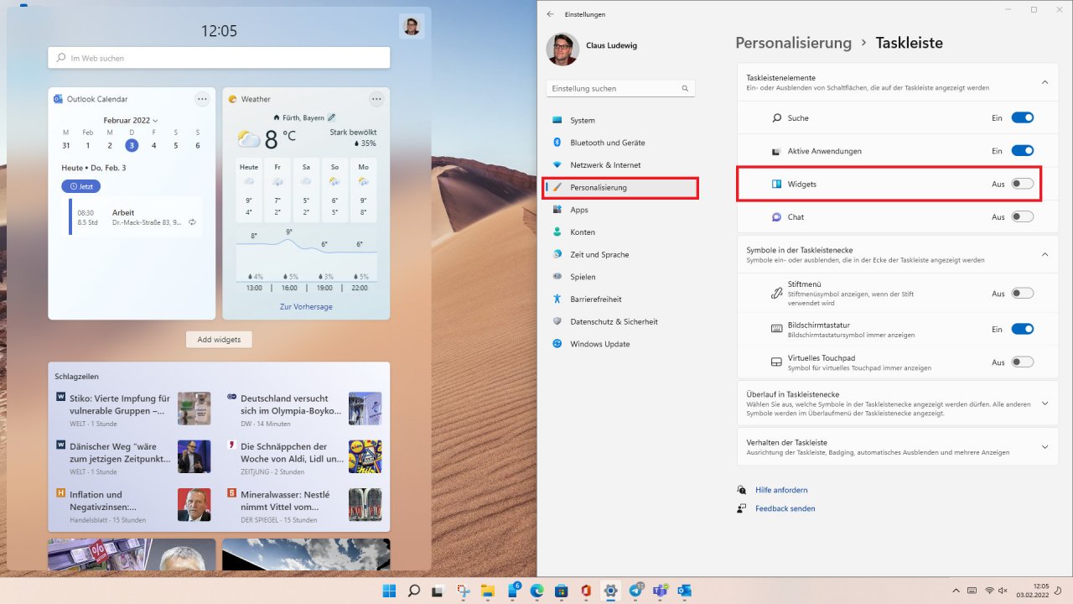Open profile picture in widgets panel
Viewport: 1073px width, 604px height.
(x=412, y=27)
